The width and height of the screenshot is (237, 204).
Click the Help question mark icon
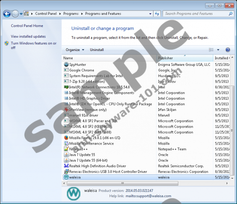[x=228, y=50]
